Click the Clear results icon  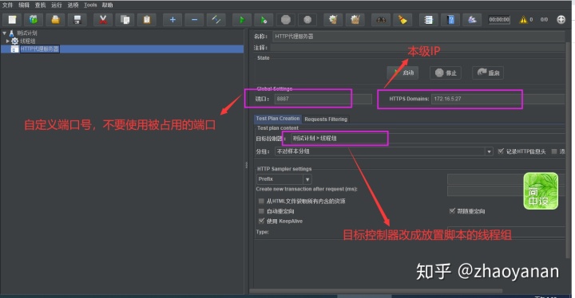tap(333, 20)
